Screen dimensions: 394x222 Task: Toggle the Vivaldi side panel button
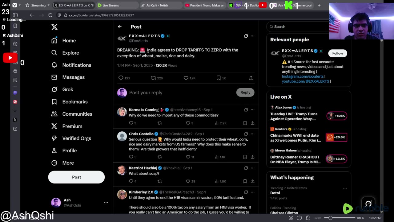[15, 15]
